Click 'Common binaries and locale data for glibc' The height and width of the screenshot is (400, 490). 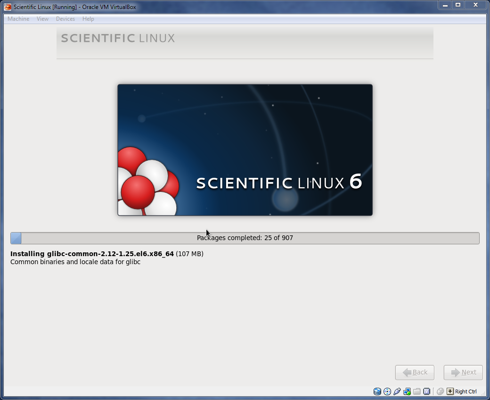click(x=75, y=262)
